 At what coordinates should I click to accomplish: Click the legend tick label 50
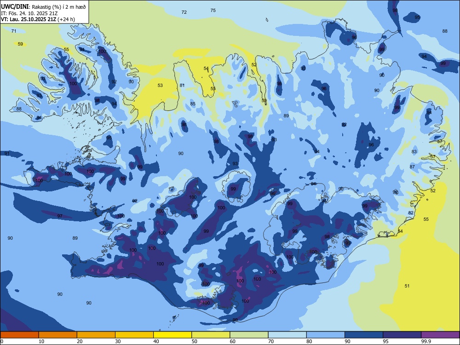click(x=195, y=341)
